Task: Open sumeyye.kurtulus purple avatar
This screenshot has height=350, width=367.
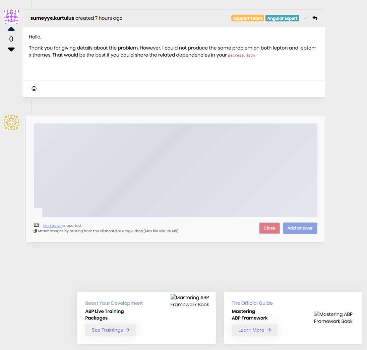Action: click(11, 16)
